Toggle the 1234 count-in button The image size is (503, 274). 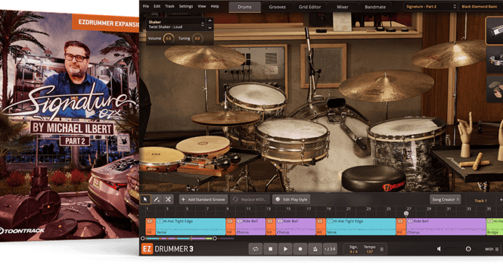tap(330, 249)
